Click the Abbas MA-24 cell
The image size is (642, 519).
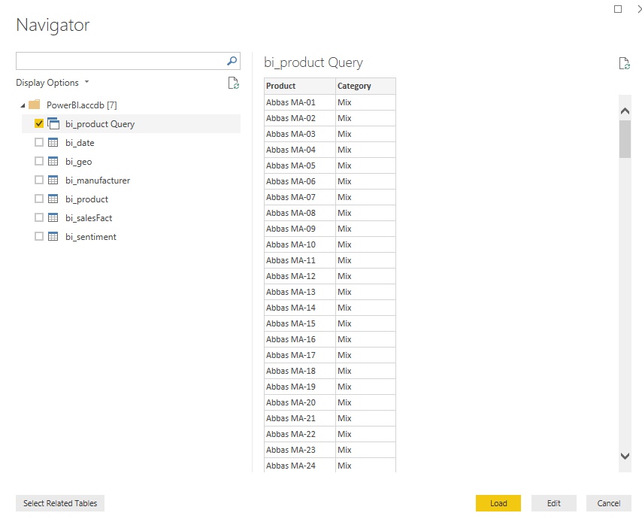coord(300,466)
